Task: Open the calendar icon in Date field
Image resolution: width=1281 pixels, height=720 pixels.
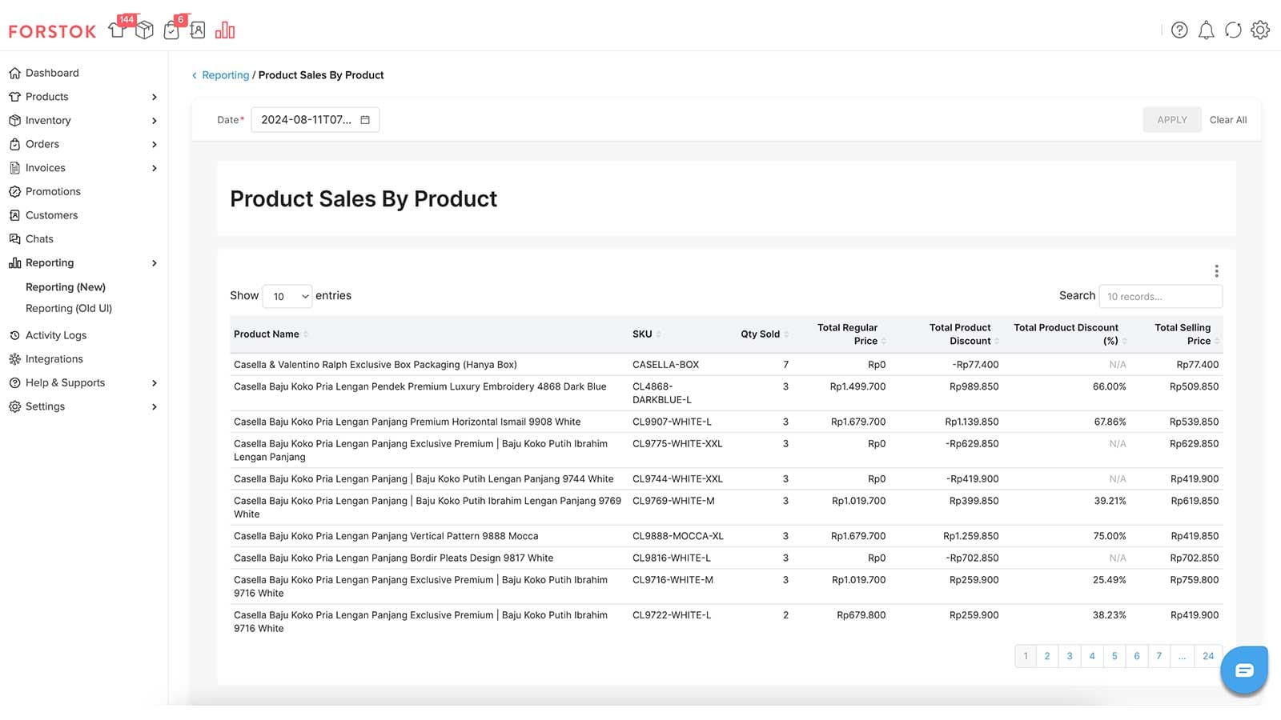Action: (365, 120)
